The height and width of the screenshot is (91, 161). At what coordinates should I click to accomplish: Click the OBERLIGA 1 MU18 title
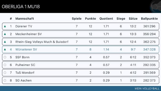(21, 7)
